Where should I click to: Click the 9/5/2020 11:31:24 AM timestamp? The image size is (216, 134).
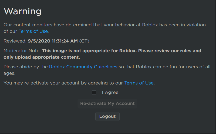(x=53, y=41)
